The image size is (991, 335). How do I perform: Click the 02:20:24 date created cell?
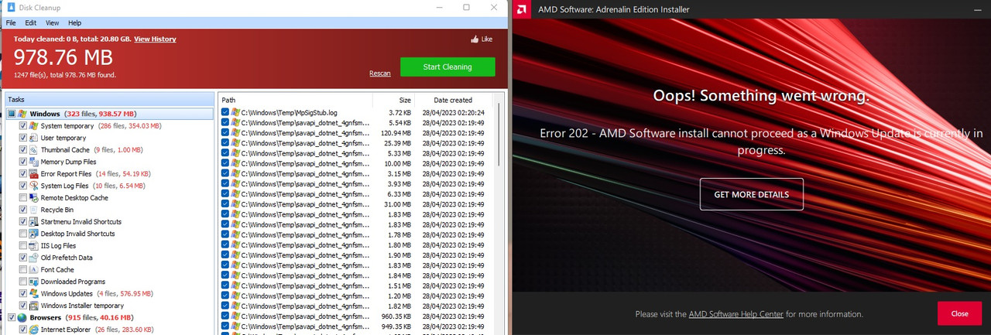(454, 113)
